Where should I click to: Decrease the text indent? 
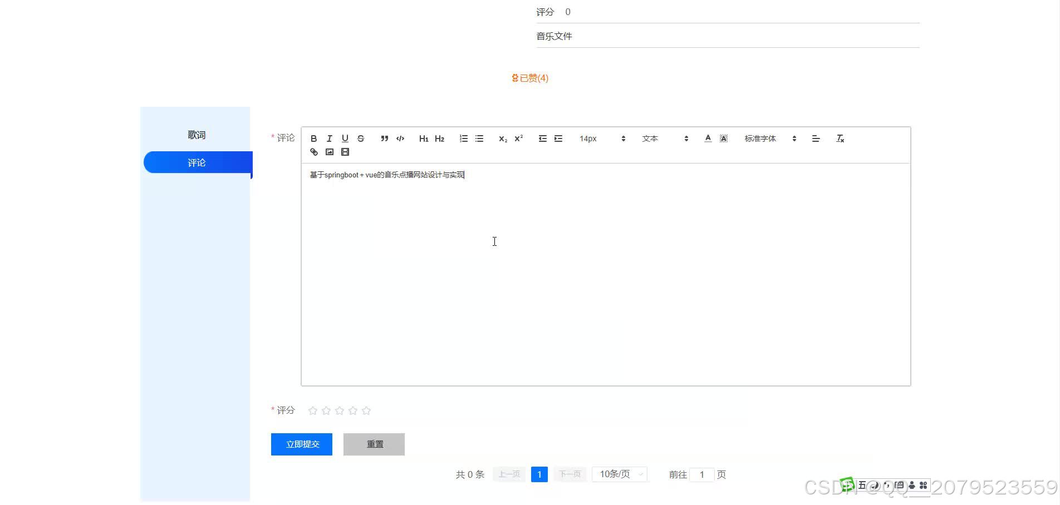coord(542,138)
